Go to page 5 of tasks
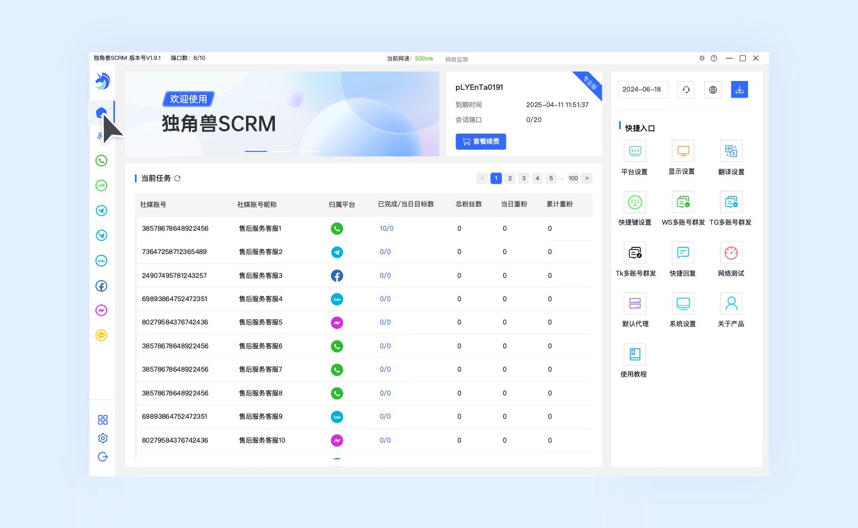The height and width of the screenshot is (528, 858). (551, 178)
